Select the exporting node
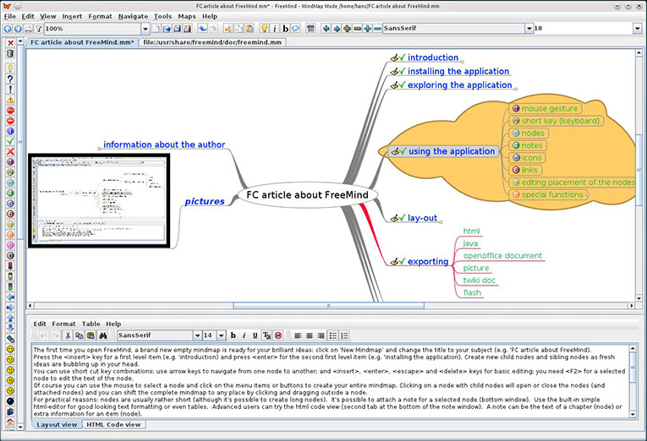This screenshot has height=441, width=647. [x=419, y=261]
